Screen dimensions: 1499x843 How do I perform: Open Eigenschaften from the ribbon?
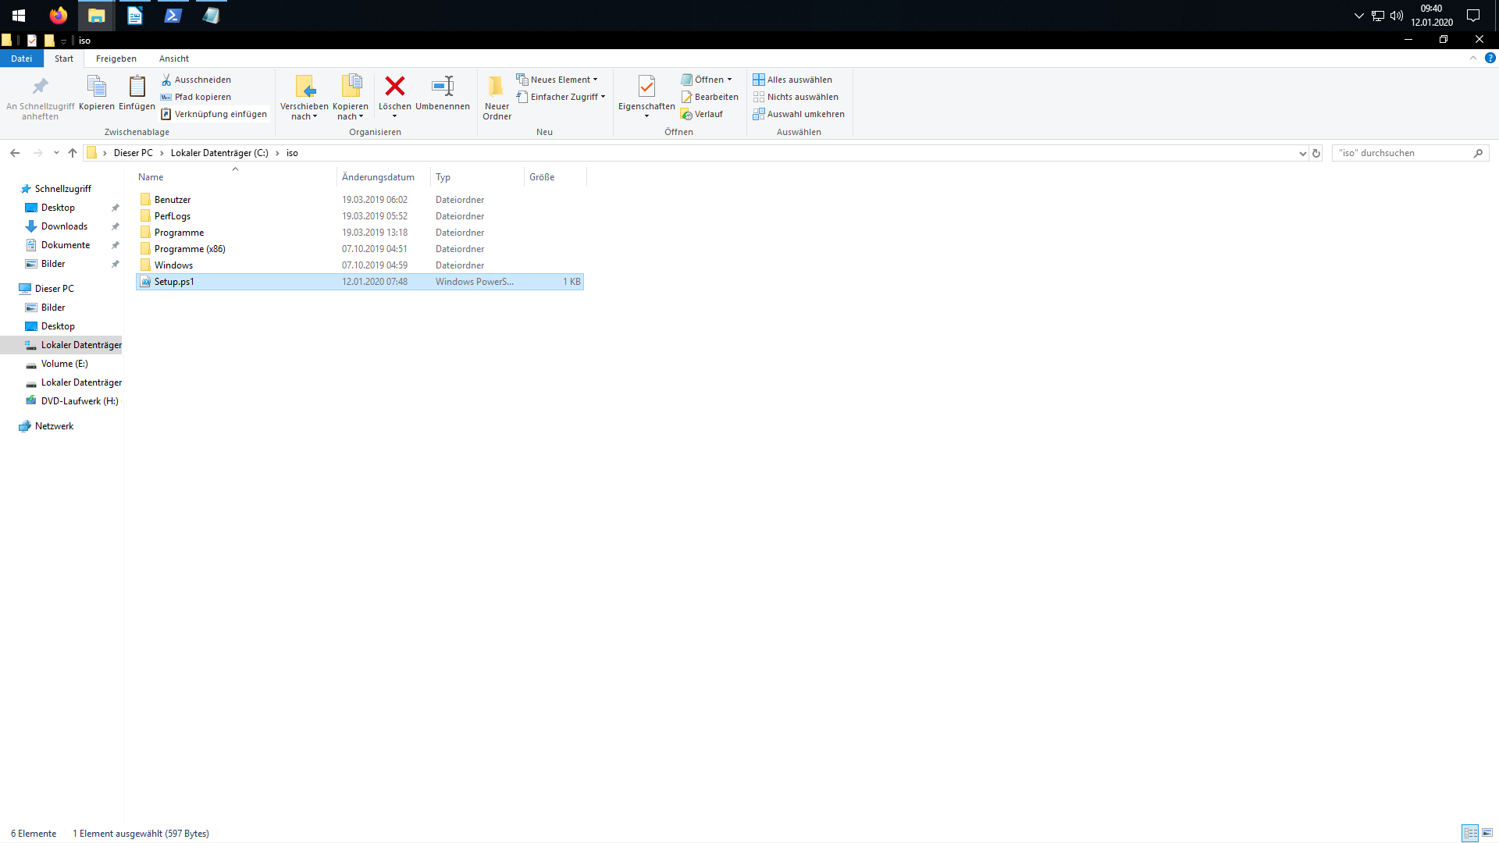tap(646, 98)
